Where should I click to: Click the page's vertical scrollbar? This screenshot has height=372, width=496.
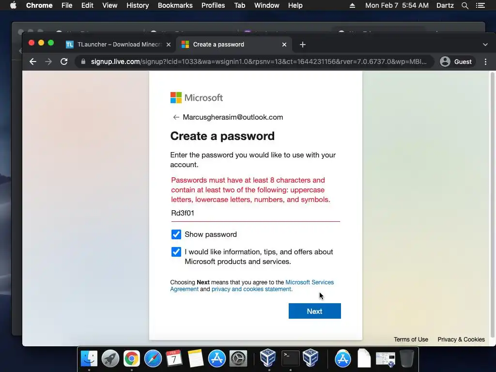[x=492, y=205]
